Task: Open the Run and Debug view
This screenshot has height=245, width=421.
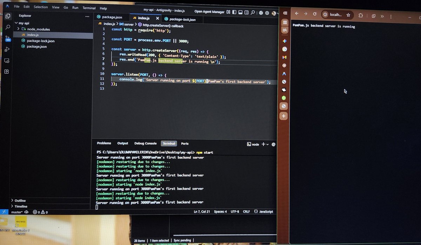Action: click(7, 49)
